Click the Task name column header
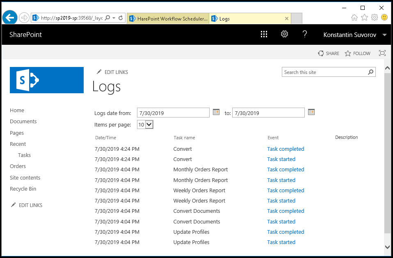The image size is (393, 258). pyautogui.click(x=184, y=138)
